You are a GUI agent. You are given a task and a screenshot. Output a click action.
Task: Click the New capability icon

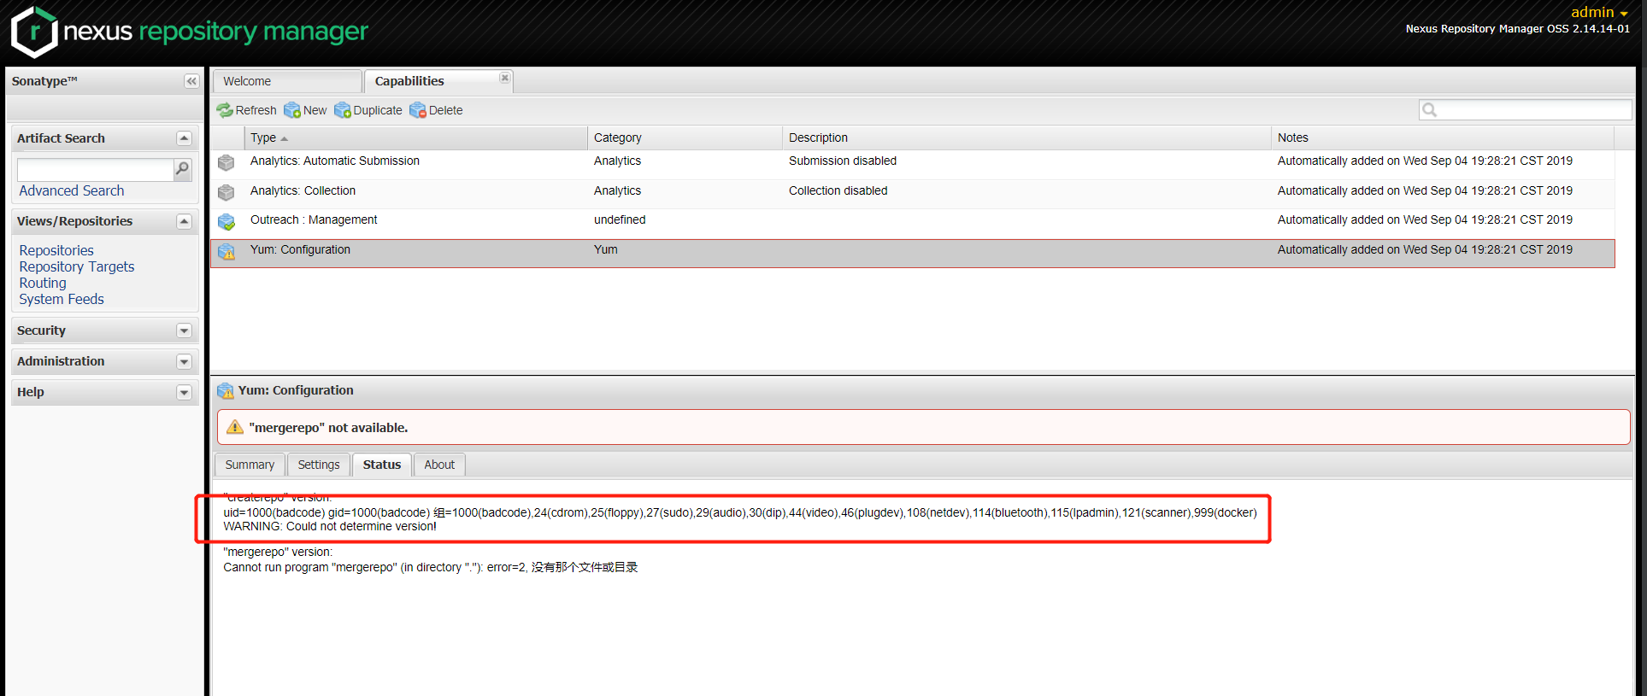point(292,110)
